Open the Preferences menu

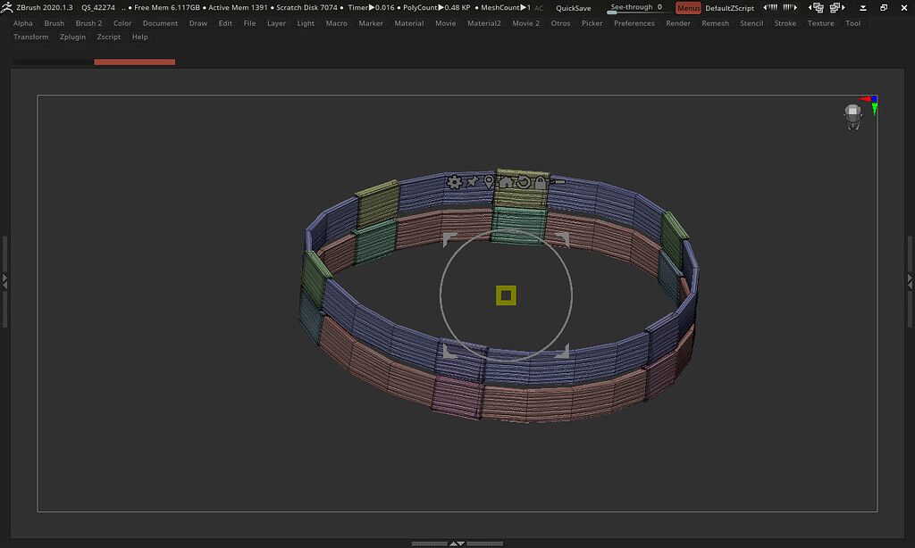(x=634, y=23)
